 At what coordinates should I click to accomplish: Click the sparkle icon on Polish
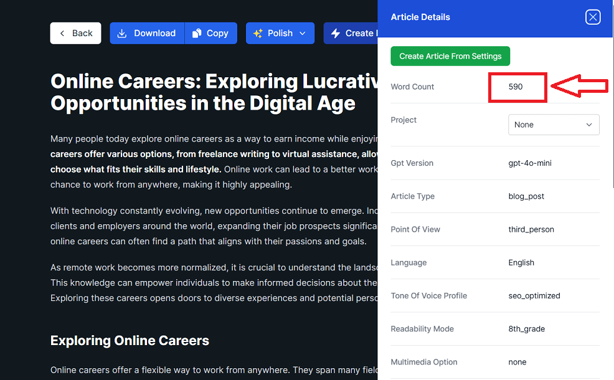258,34
